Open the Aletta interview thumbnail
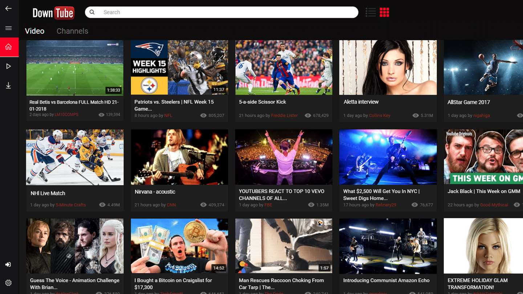The image size is (523, 294). 388,68
